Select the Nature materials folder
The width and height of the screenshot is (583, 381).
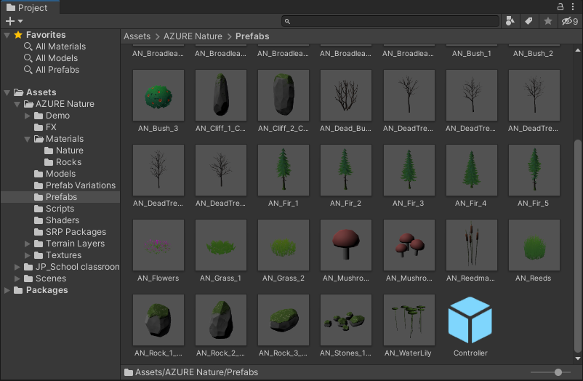[63, 151]
